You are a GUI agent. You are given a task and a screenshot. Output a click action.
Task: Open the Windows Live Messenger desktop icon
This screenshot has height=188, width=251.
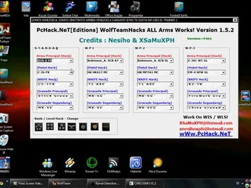(48, 167)
